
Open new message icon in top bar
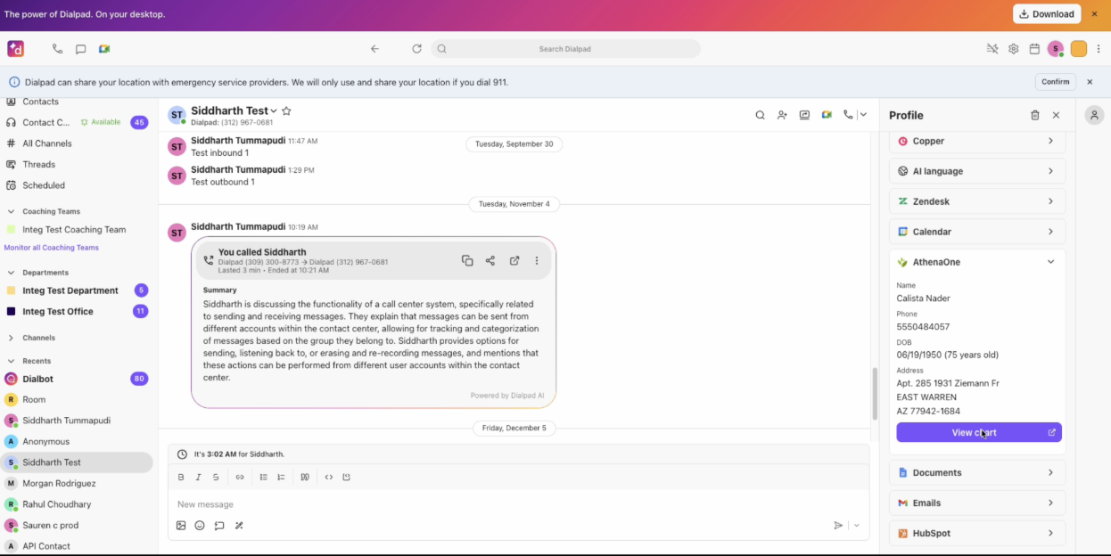[80, 49]
